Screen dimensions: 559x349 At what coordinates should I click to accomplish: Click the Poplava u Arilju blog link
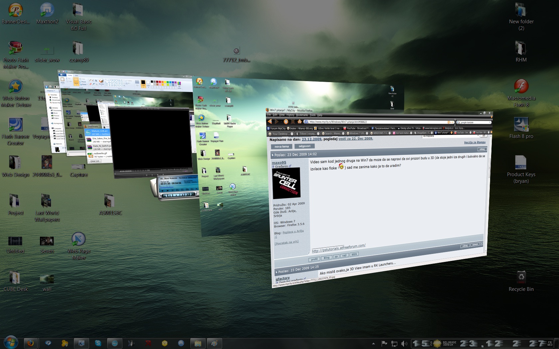click(x=293, y=232)
